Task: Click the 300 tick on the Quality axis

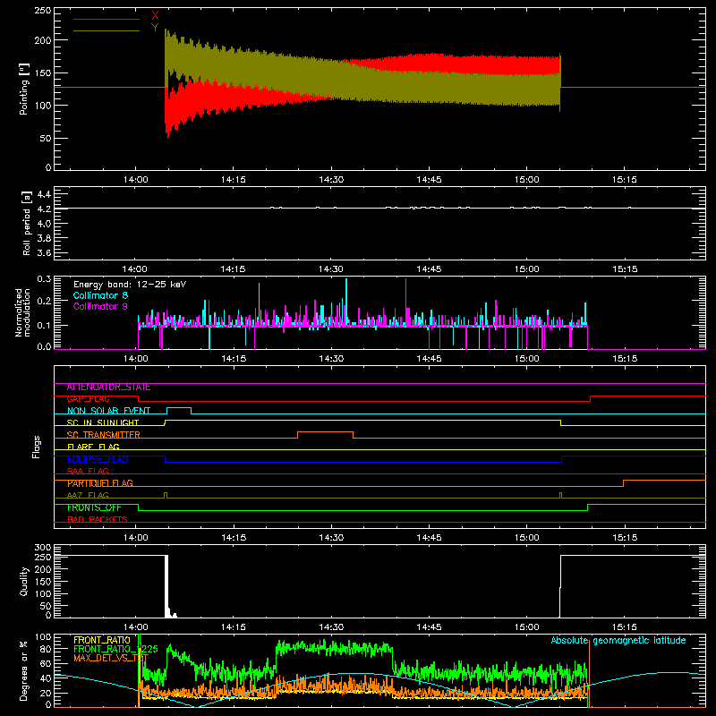Action: tap(43, 548)
